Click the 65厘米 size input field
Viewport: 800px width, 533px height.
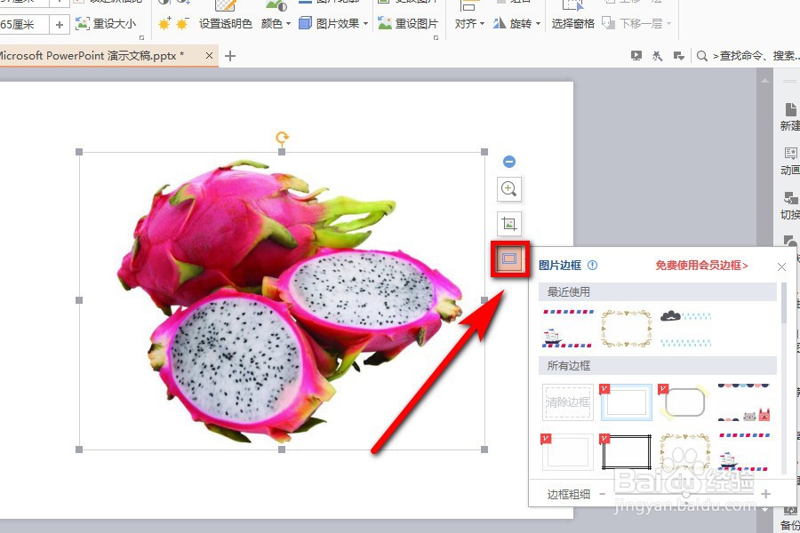(x=23, y=25)
